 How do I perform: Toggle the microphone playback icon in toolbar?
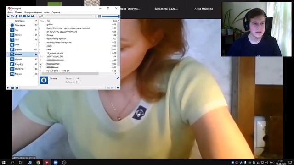pyautogui.click(x=17, y=16)
